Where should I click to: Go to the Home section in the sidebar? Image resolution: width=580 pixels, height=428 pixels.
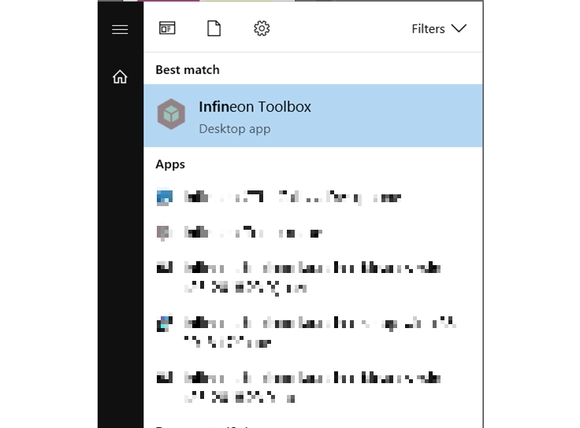(120, 77)
